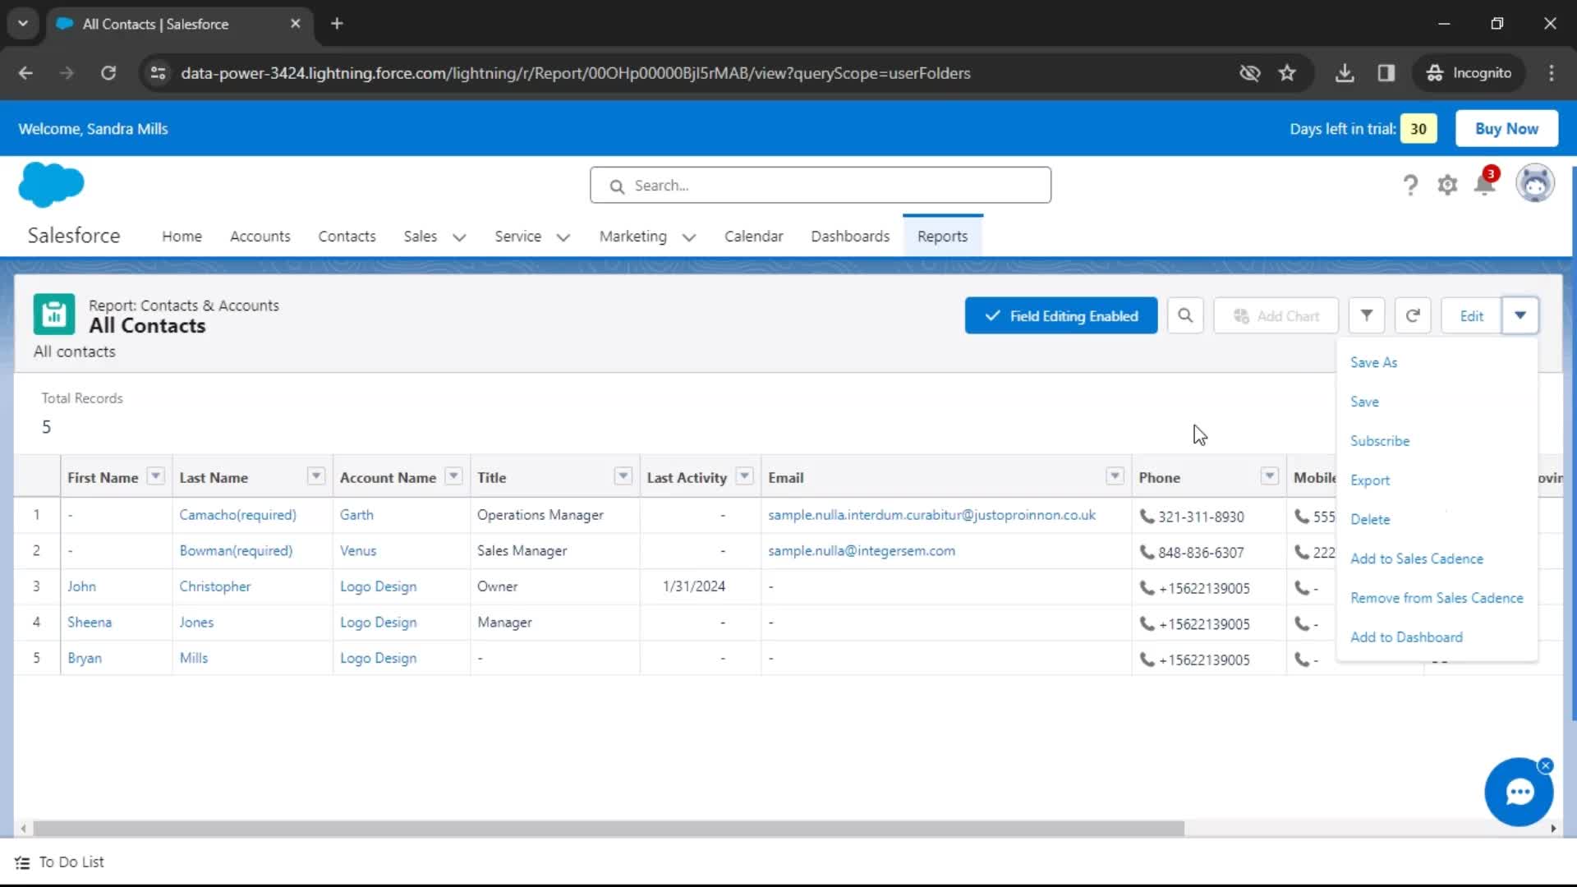Click the browser reload button

pyautogui.click(x=108, y=73)
